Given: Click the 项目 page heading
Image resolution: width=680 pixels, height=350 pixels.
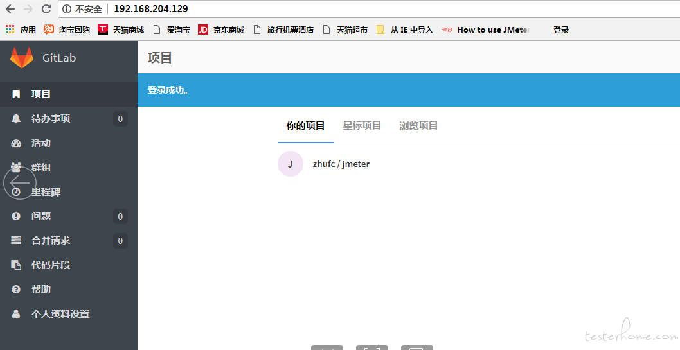Looking at the screenshot, I should tap(159, 58).
